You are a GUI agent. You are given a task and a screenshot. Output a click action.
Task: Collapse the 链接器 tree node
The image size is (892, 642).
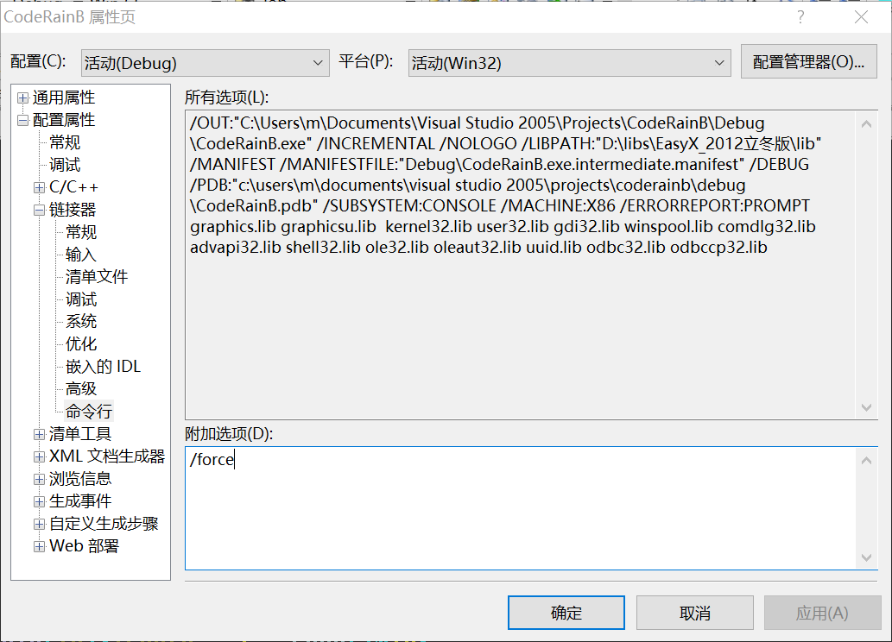coord(40,211)
